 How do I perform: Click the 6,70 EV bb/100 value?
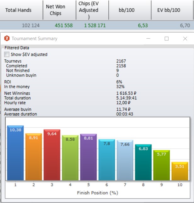[x=185, y=25]
